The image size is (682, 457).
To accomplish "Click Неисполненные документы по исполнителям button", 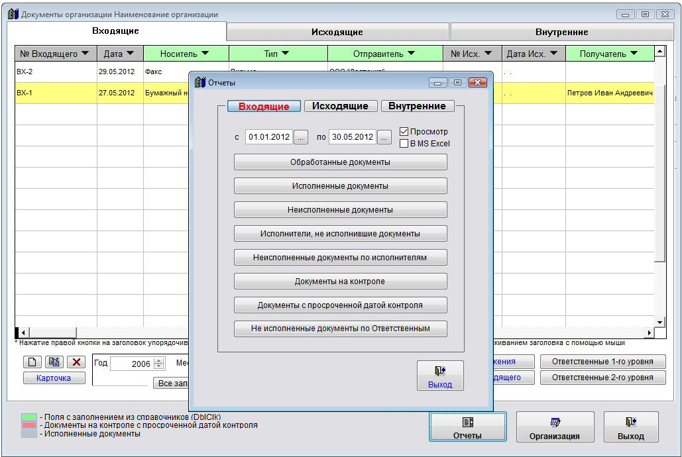I will tap(340, 258).
